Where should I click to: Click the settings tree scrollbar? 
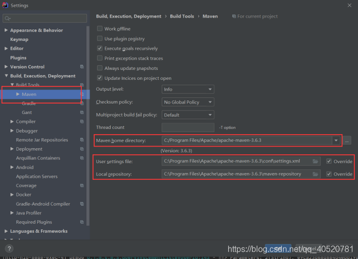click(x=88, y=126)
